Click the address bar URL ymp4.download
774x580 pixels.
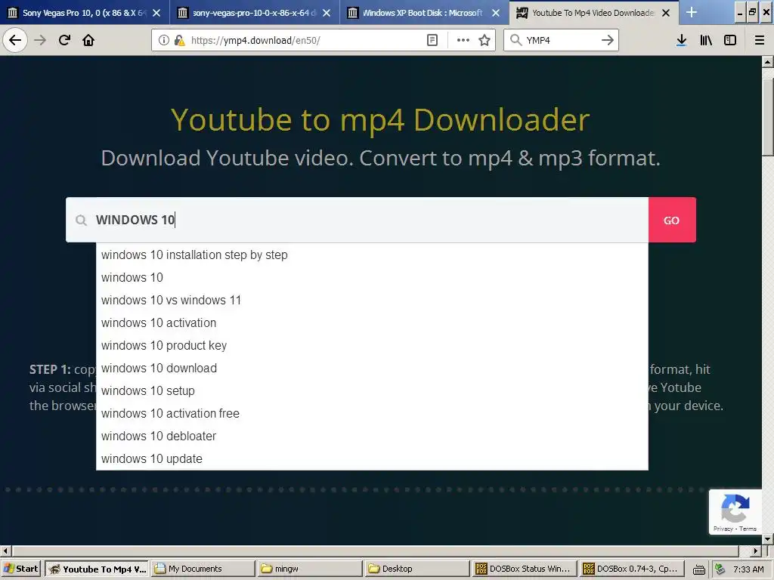(255, 40)
